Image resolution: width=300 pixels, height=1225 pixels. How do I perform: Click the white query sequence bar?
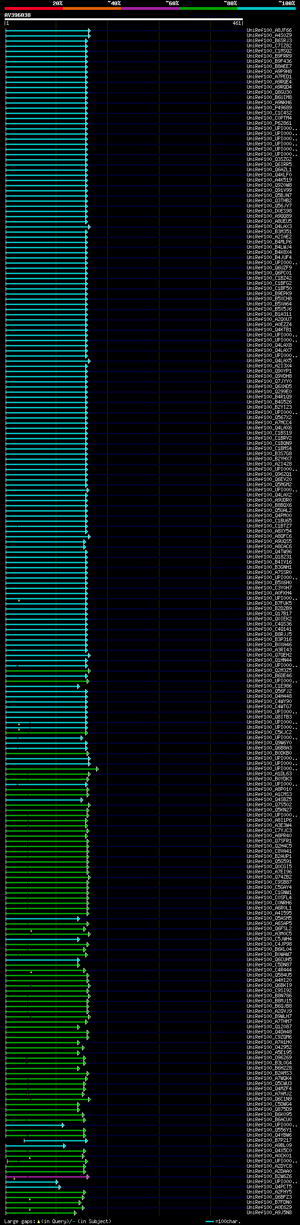[124, 20]
